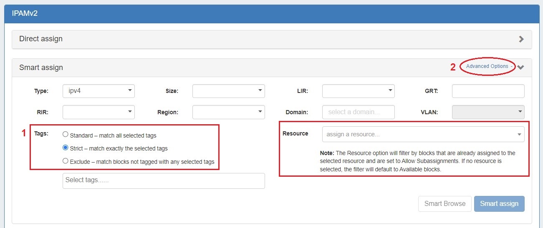The image size is (543, 228).
Task: Click the Smart assign panel heading text
Action: click(41, 67)
